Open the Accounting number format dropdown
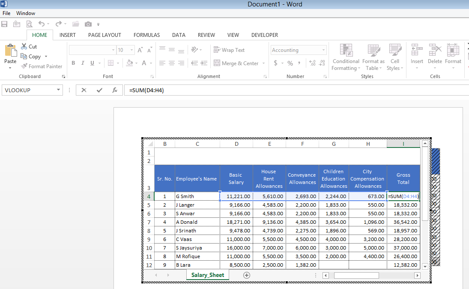This screenshot has width=469, height=289. coord(323,50)
